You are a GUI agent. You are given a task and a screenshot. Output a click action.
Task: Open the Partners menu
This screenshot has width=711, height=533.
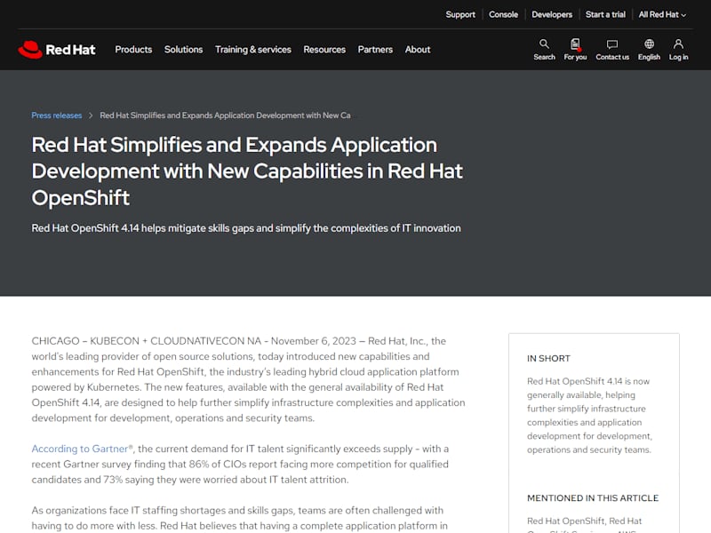(x=375, y=50)
